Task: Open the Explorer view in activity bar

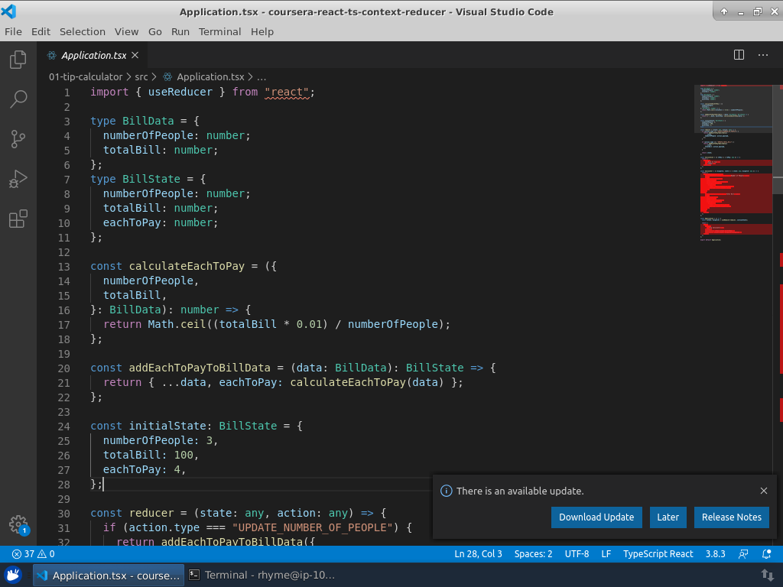Action: 18,60
